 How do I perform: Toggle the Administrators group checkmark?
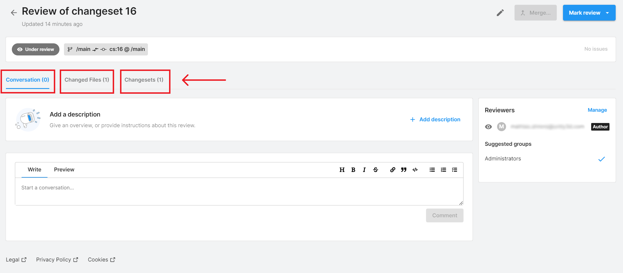(x=601, y=159)
